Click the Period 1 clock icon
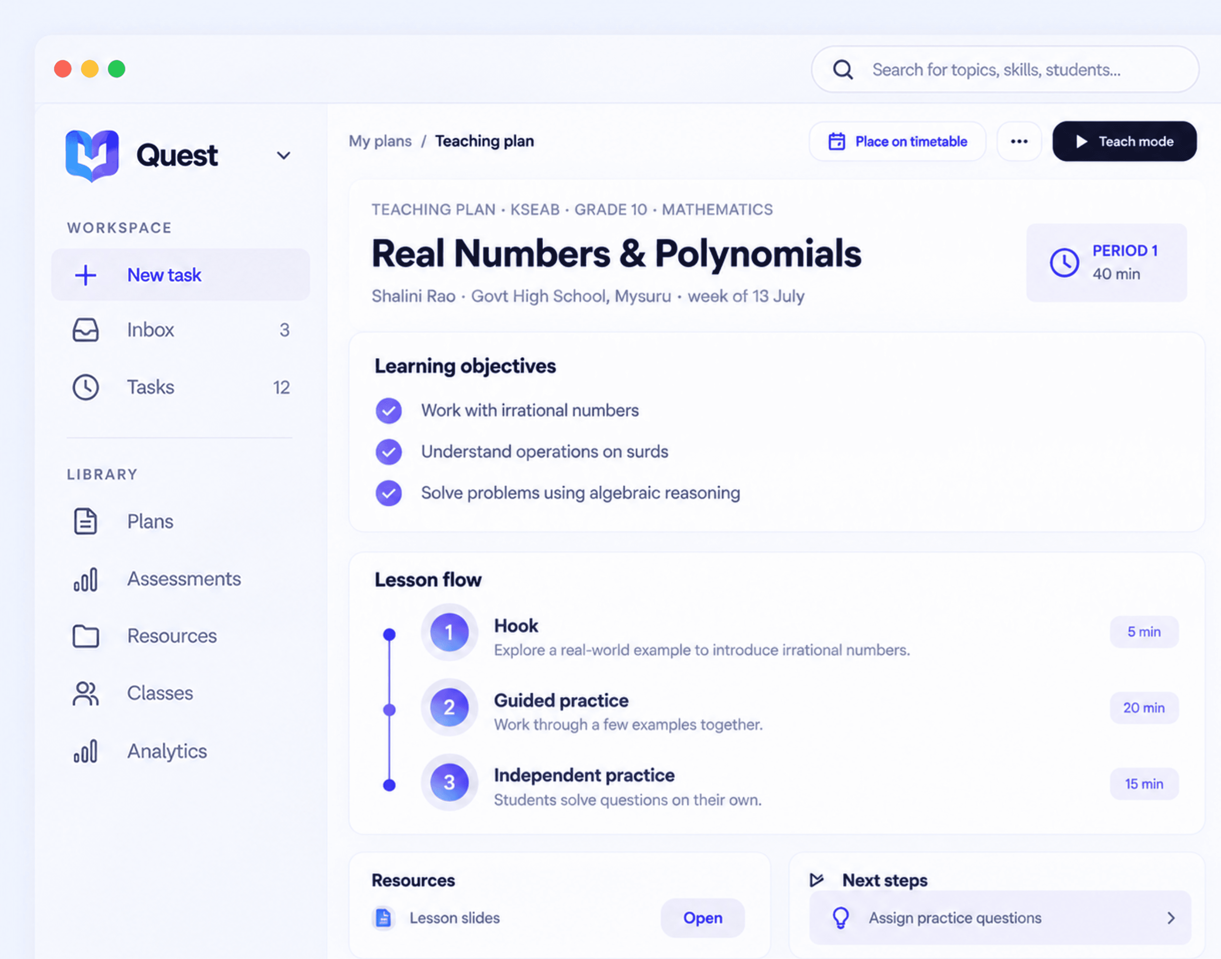 pos(1064,263)
